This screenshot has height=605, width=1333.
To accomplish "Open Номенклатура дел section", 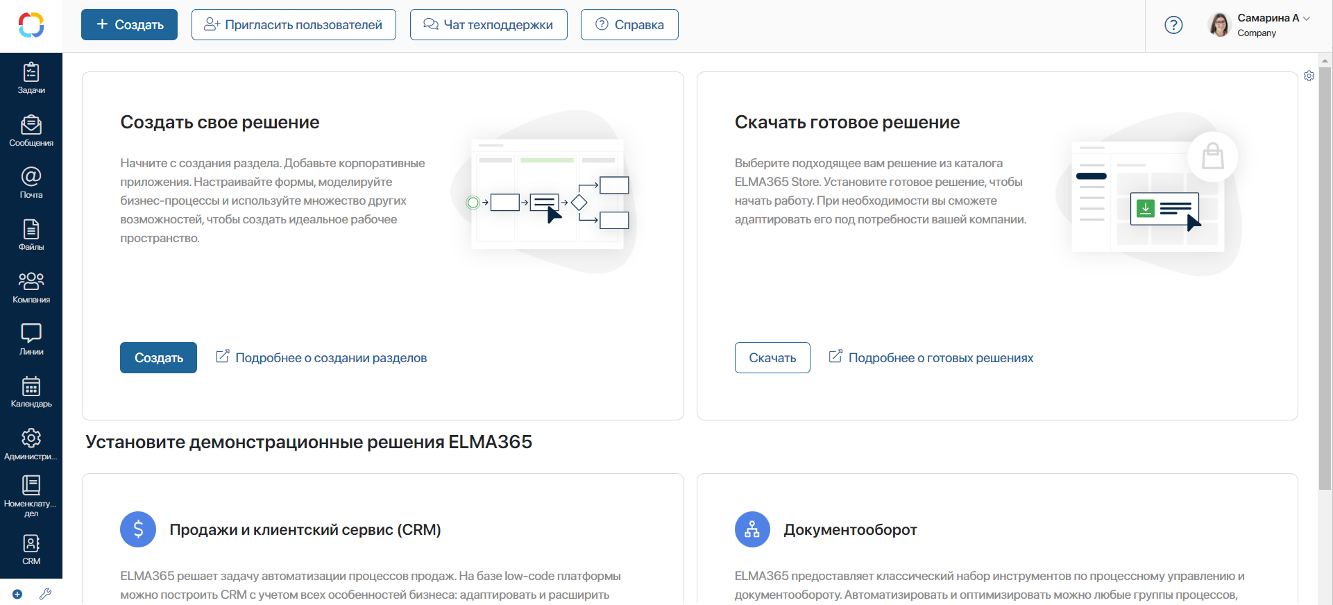I will (31, 497).
